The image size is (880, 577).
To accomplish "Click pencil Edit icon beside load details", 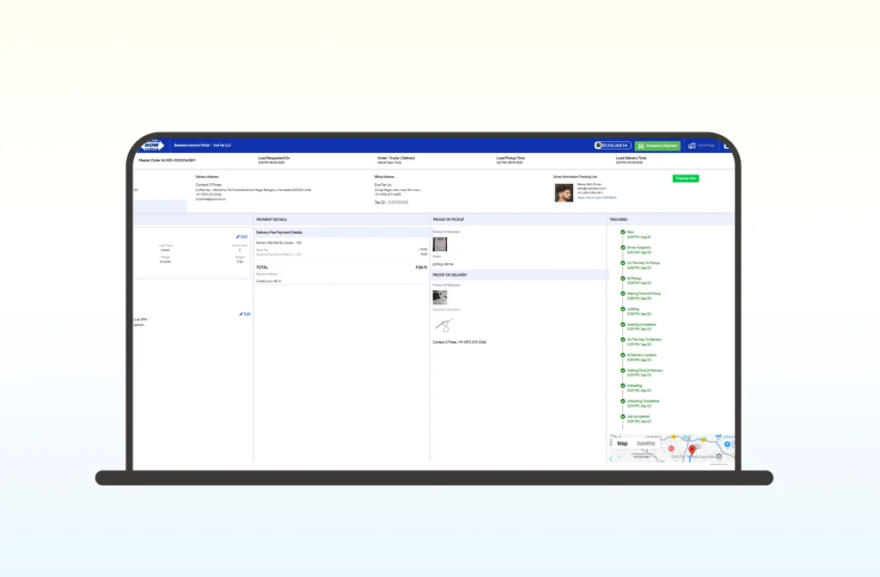I will click(238, 236).
